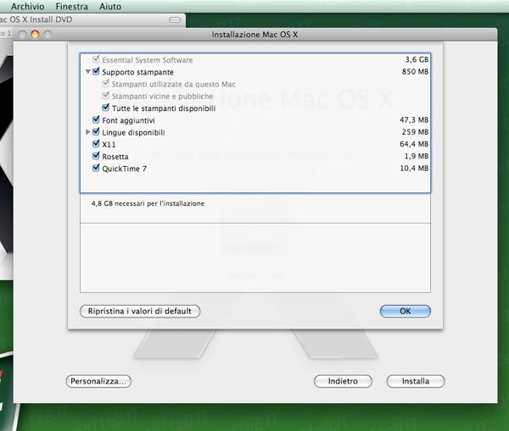Image resolution: width=509 pixels, height=431 pixels.
Task: Click the 850 MB size value
Action: pos(415,72)
